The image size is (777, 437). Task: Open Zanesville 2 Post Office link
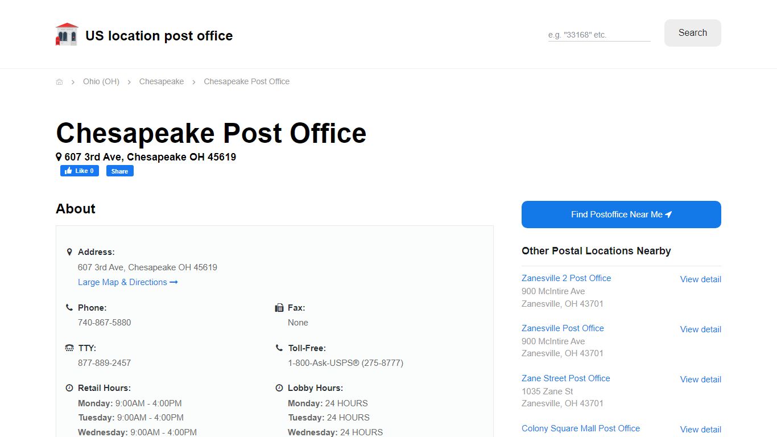click(566, 278)
